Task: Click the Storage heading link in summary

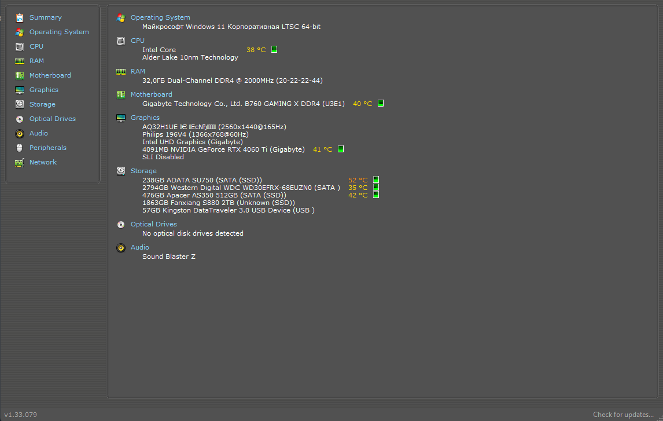Action: click(143, 171)
